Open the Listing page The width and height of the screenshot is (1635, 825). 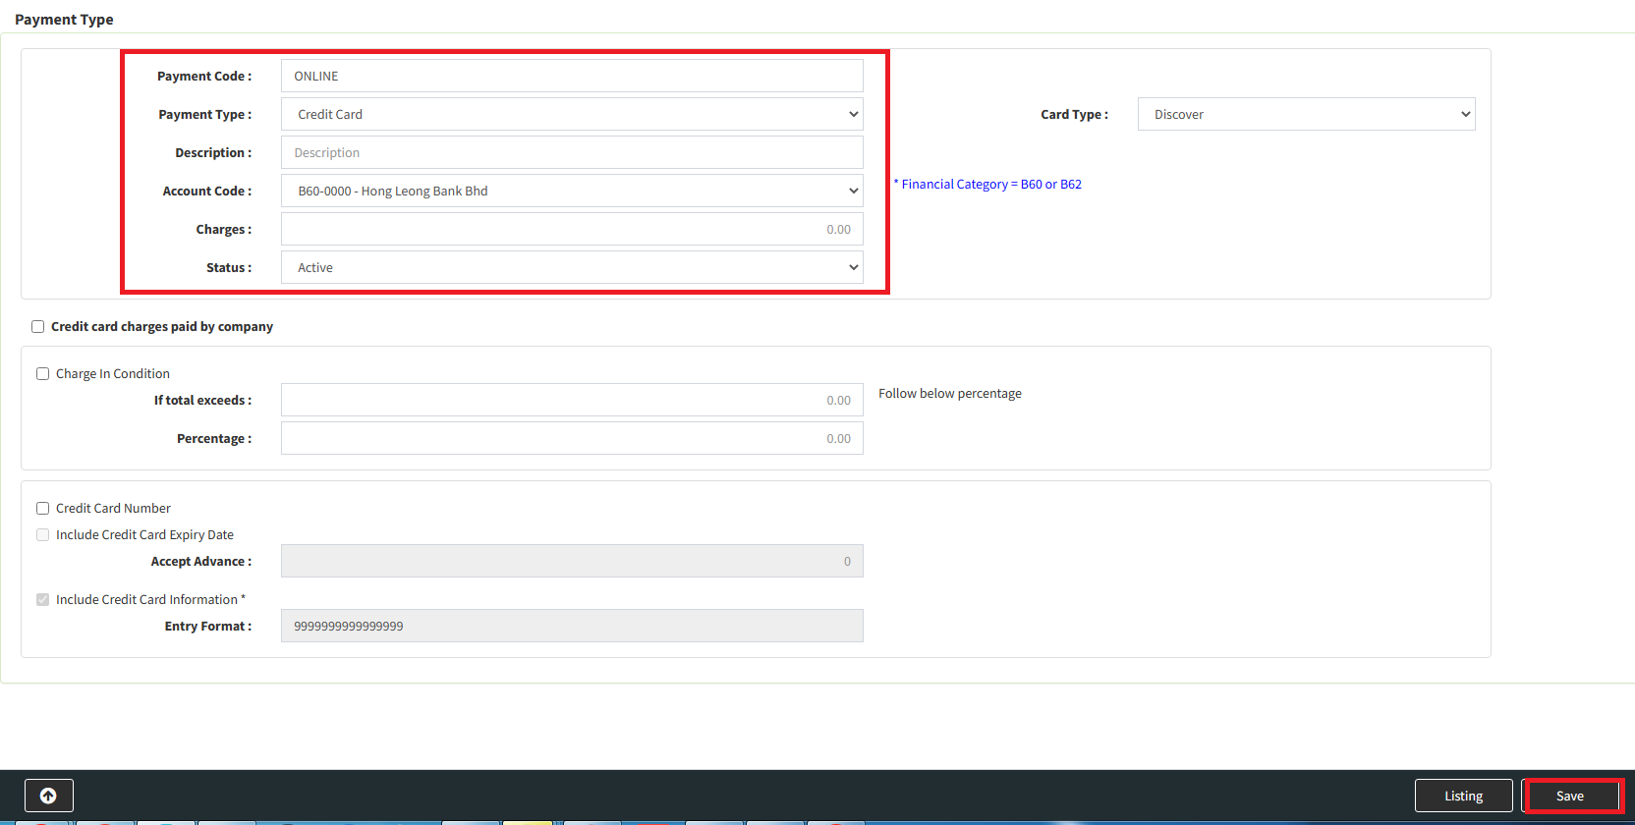click(x=1463, y=796)
